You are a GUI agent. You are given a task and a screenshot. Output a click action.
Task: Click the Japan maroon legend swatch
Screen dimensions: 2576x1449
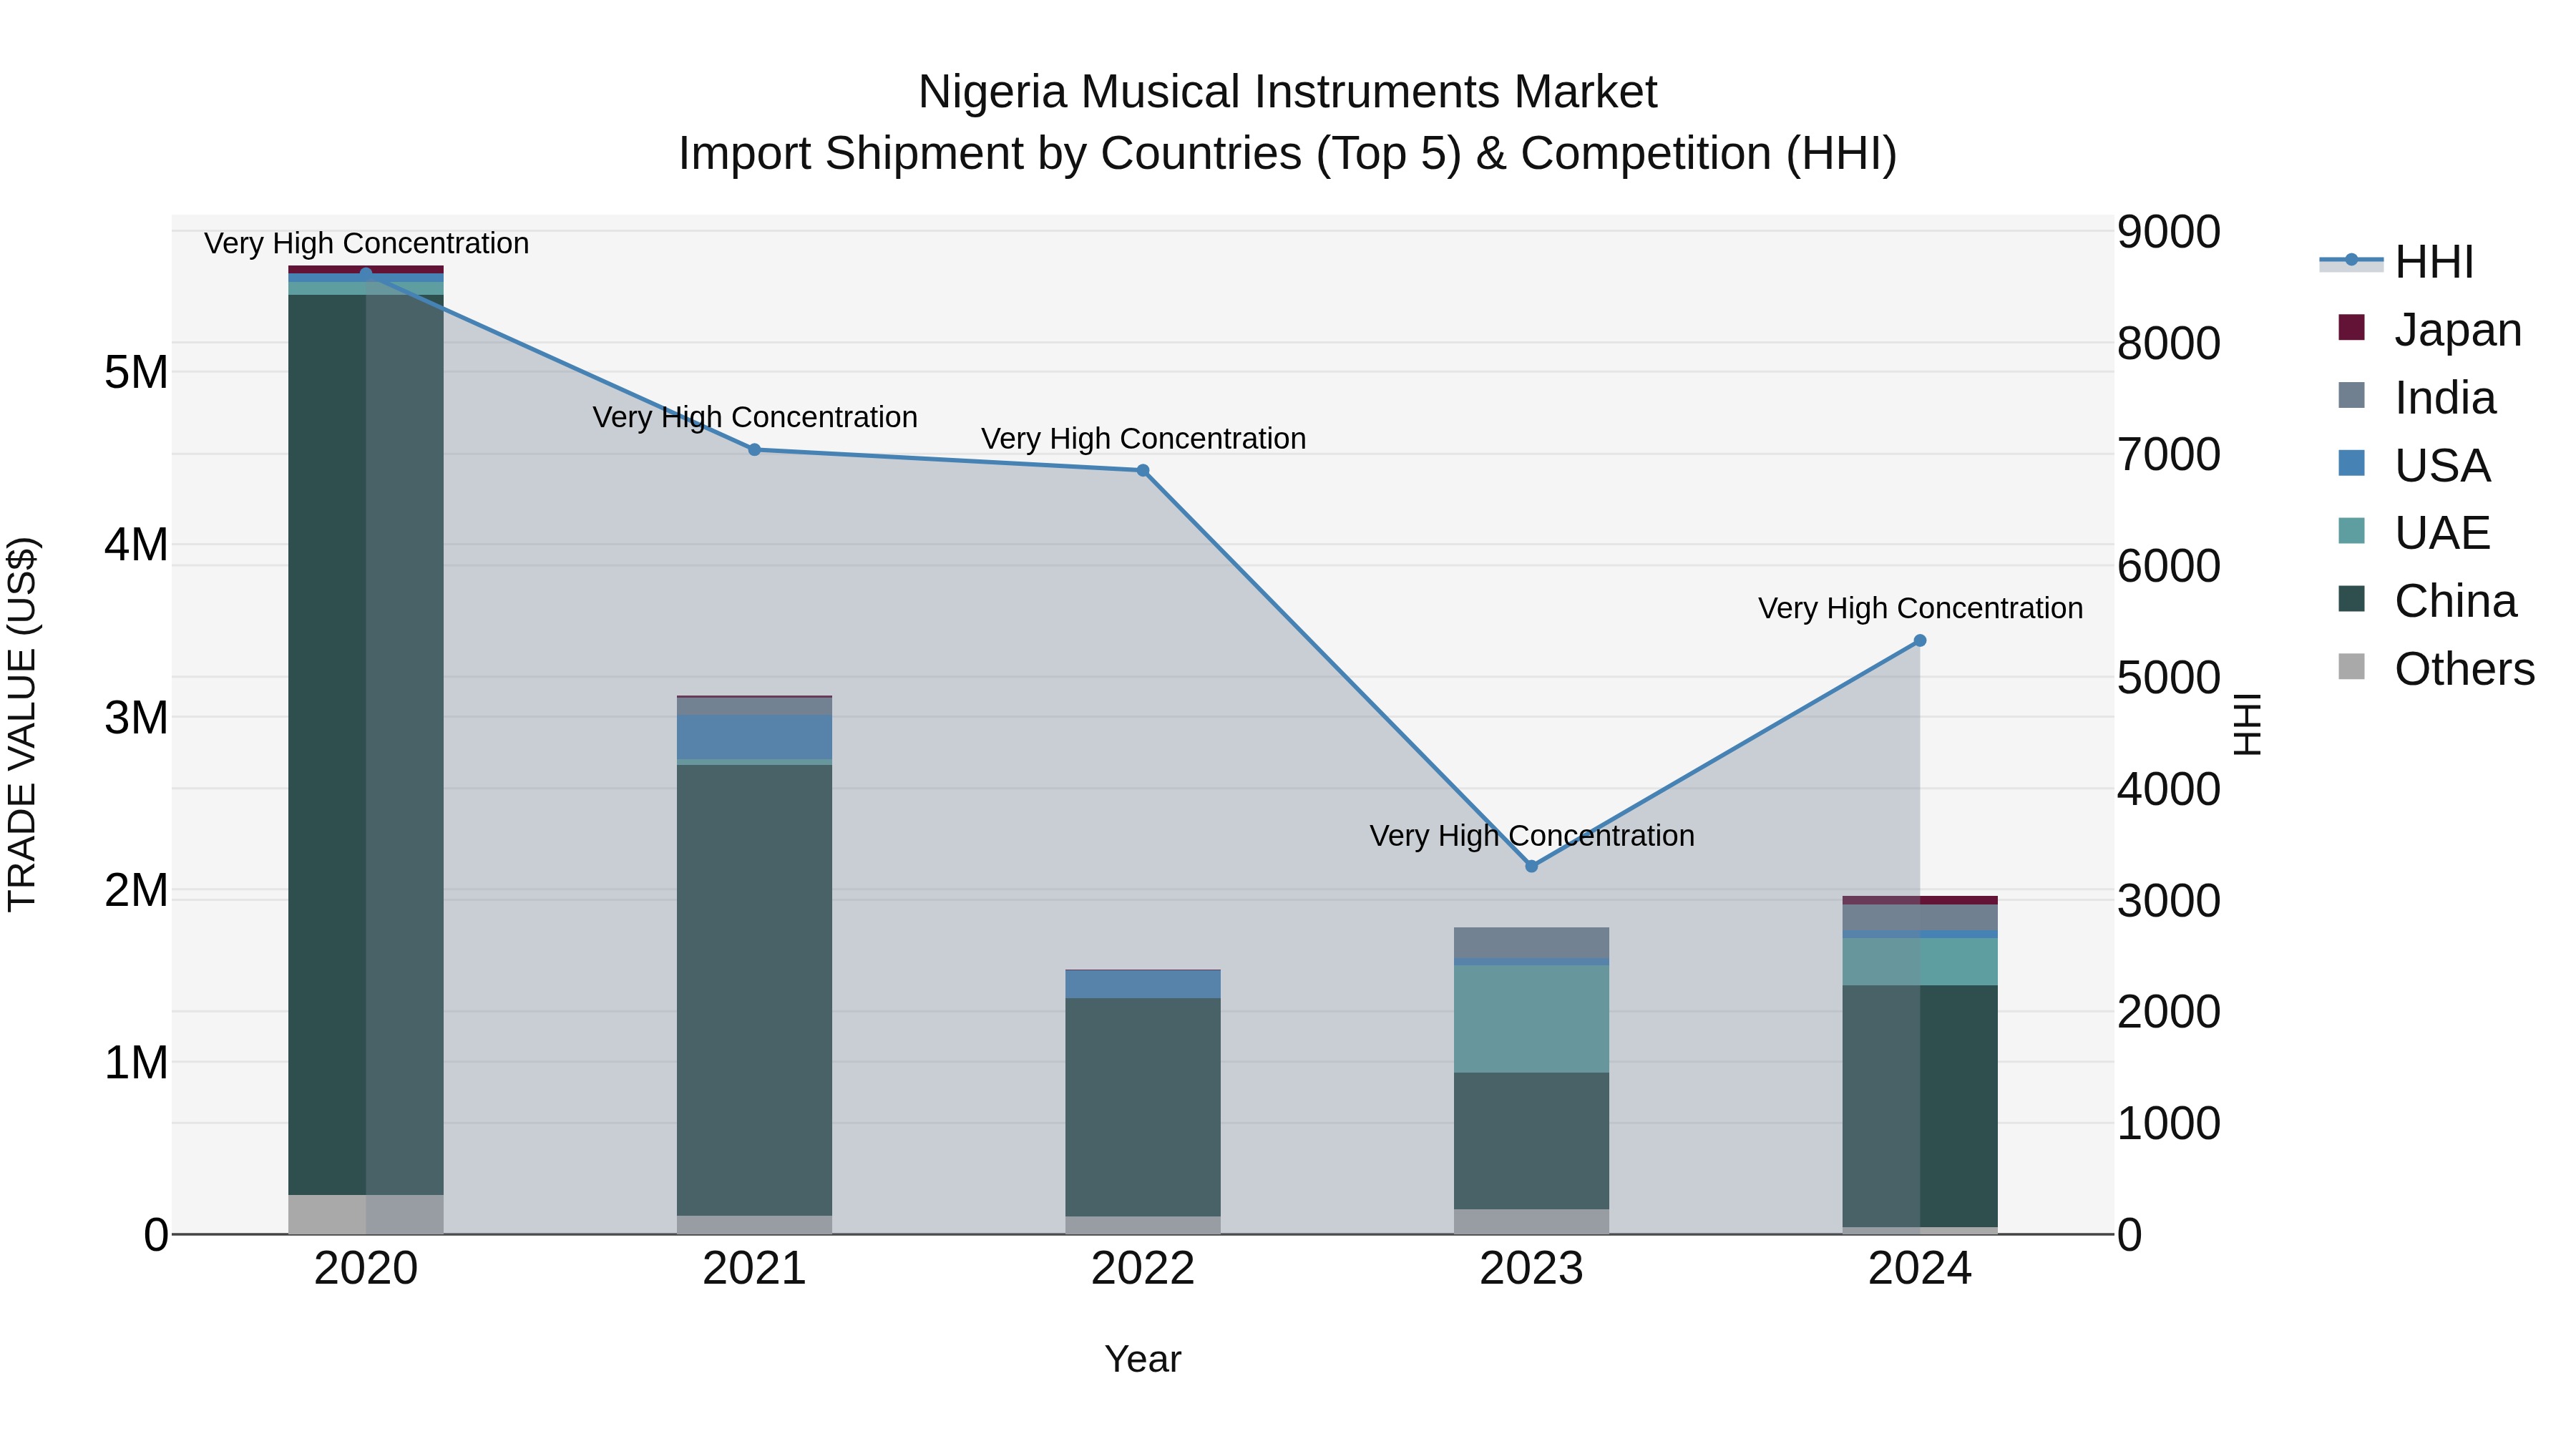click(2351, 328)
